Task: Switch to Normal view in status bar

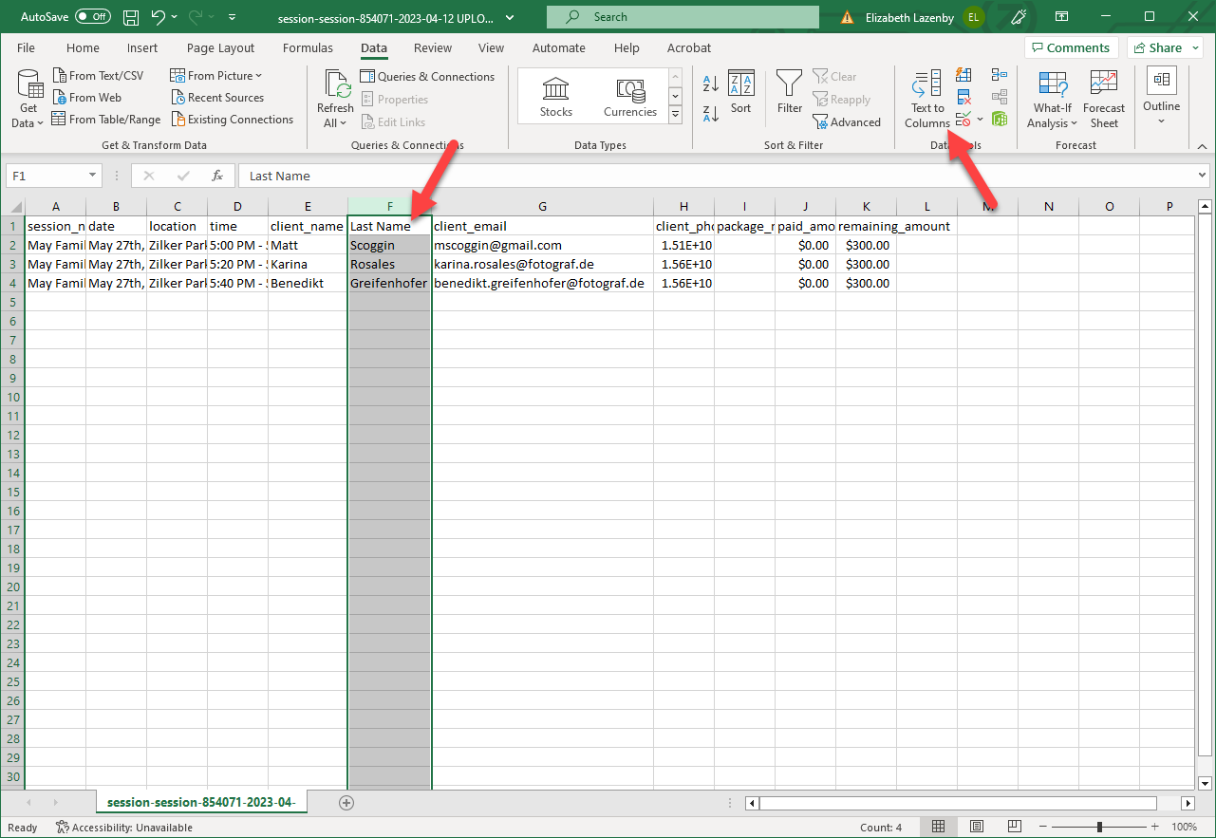Action: coord(938,827)
